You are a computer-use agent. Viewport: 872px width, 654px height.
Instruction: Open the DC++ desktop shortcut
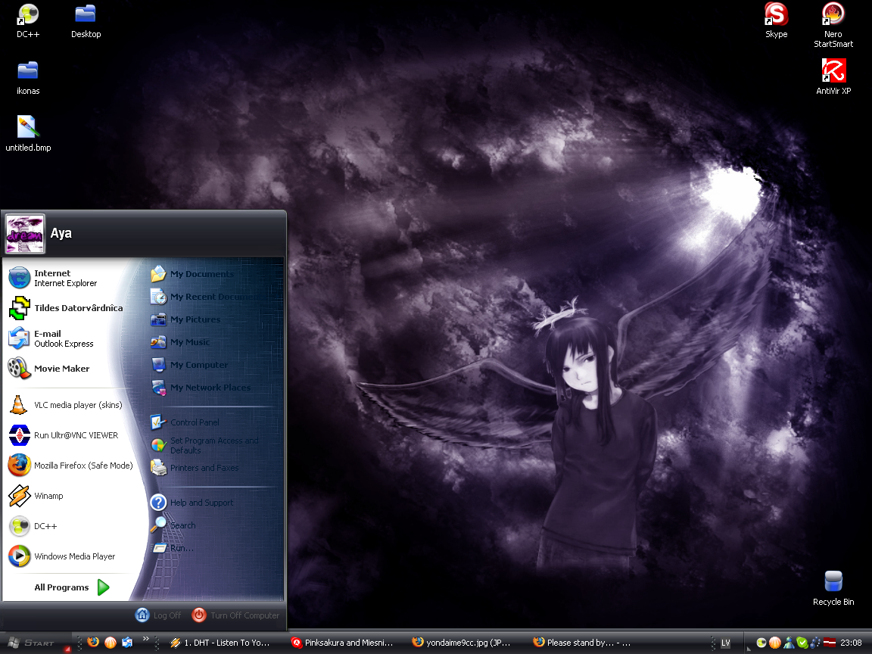(28, 21)
